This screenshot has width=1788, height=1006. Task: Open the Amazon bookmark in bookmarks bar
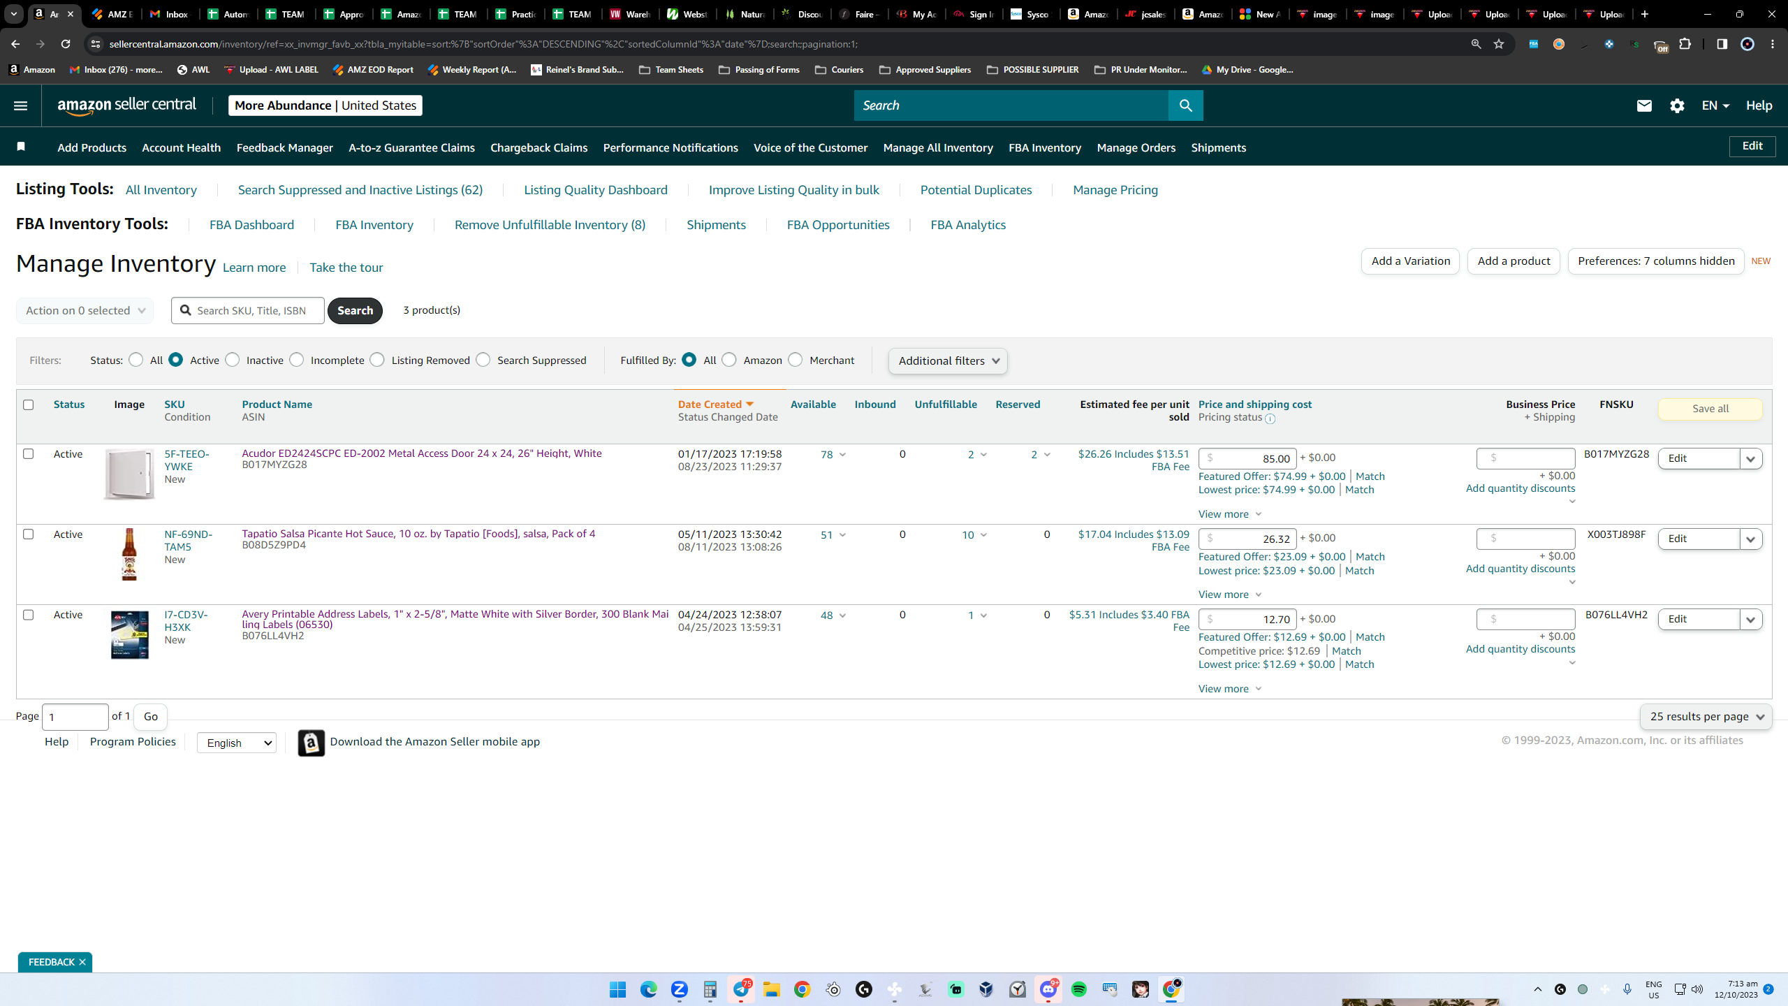(x=32, y=70)
